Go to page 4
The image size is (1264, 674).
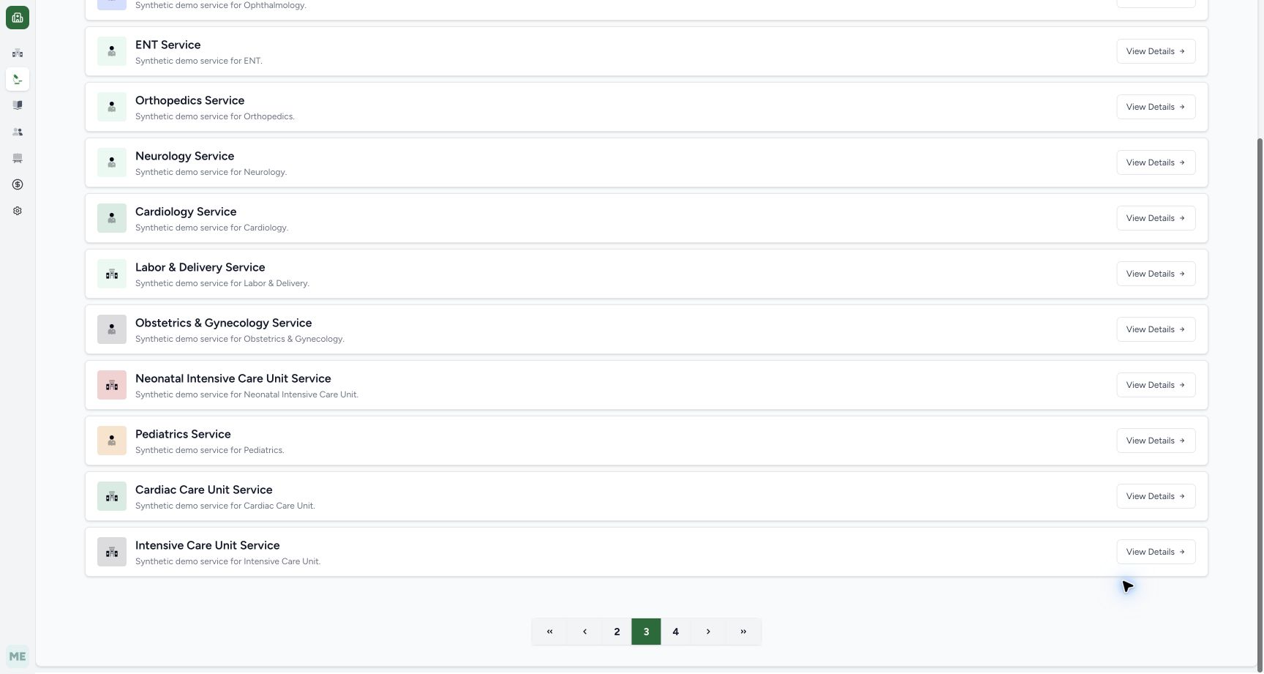(675, 632)
